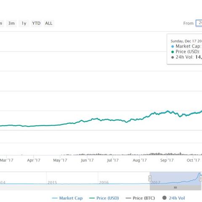Image resolution: width=202 pixels, height=202 pixels.
Task: Toggle the Market Cap series in legend
Action: pos(67,198)
